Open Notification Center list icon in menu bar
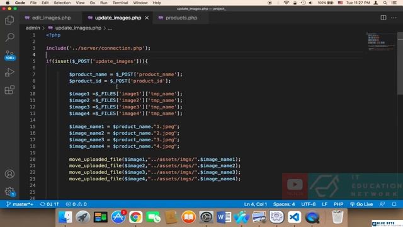 click(x=394, y=3)
